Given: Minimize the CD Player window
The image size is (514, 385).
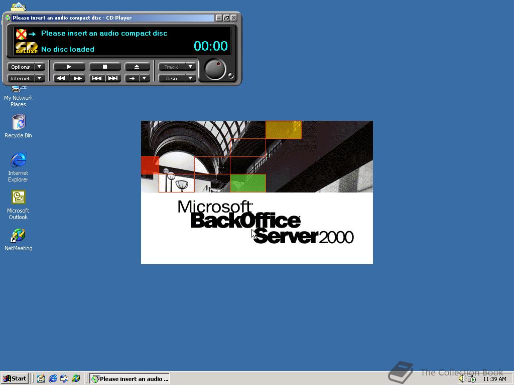Looking at the screenshot, I should (x=219, y=18).
